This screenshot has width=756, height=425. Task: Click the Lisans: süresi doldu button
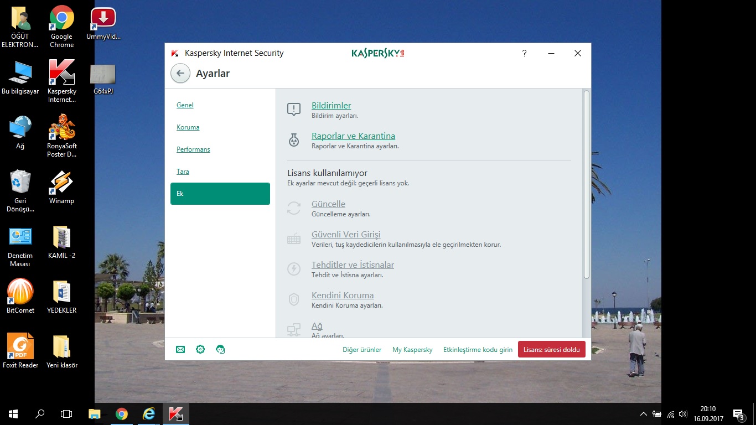[551, 349]
